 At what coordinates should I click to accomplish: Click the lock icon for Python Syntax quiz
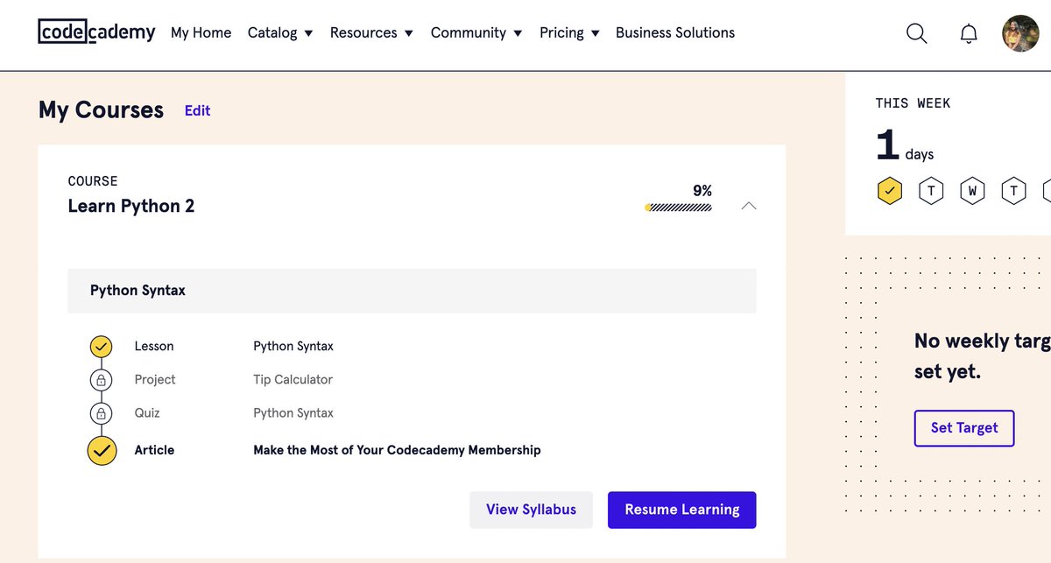102,413
